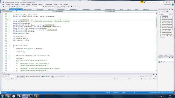Click the user account avatar icon

173,5
